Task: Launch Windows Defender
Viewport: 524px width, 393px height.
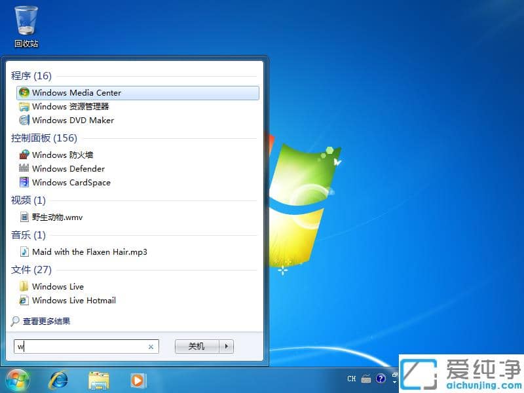Action: [x=68, y=168]
